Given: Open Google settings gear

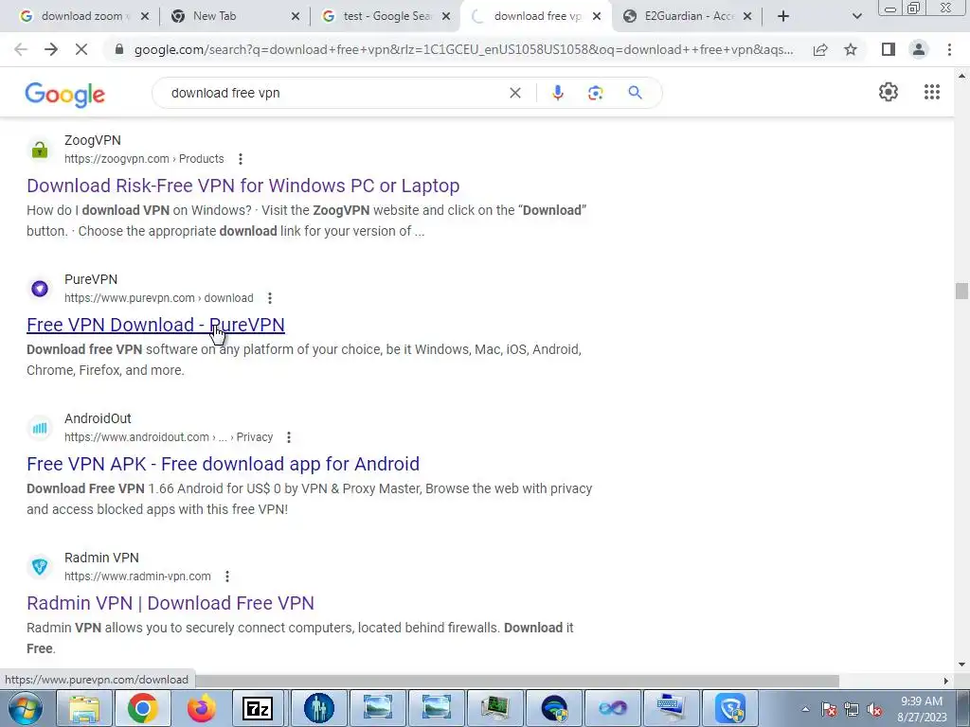Looking at the screenshot, I should 889,92.
